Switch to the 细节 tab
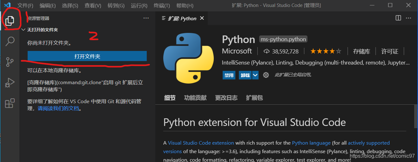The height and width of the screenshot is (162, 418). pos(170,98)
